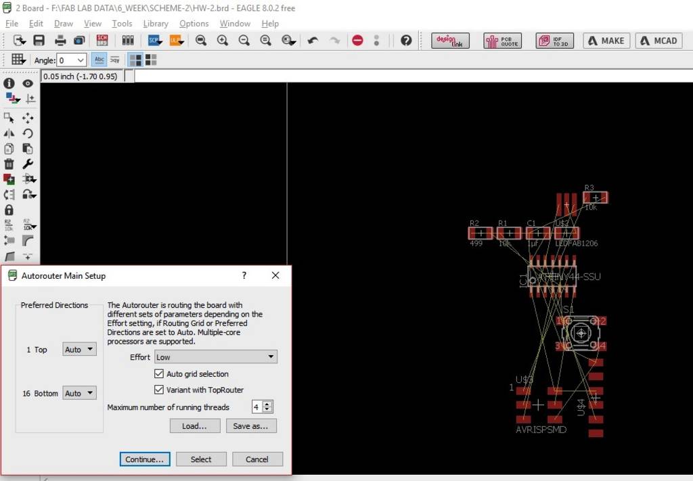Click the Zoom to fit icon
693x481 pixels.
[x=201, y=41]
